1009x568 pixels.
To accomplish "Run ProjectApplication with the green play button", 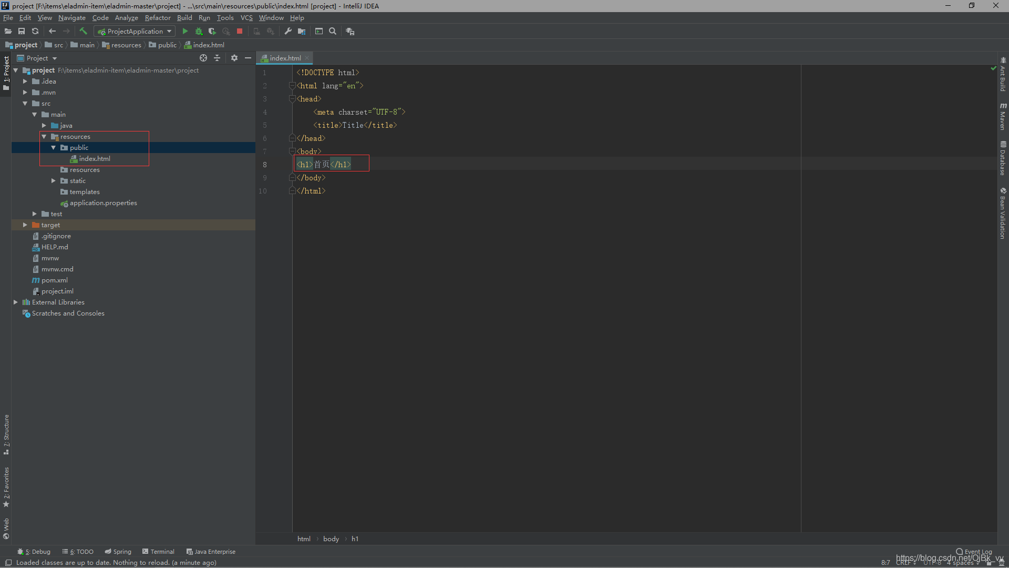I will (x=185, y=32).
